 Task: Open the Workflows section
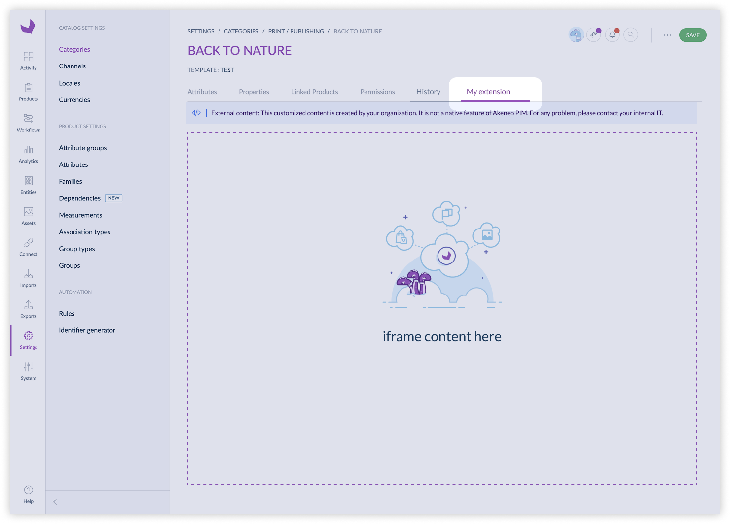tap(28, 119)
